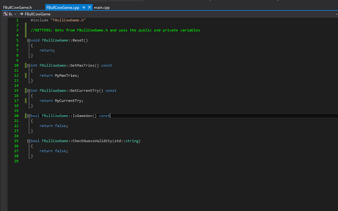Image resolution: width=338 pixels, height=211 pixels.
Task: Collapse the IsGameWon function body
Action: click(x=28, y=116)
